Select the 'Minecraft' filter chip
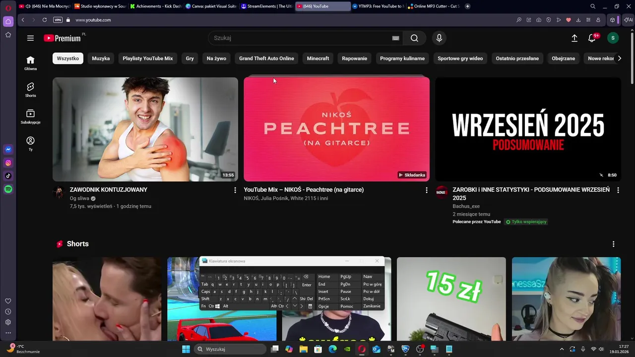 click(x=318, y=59)
